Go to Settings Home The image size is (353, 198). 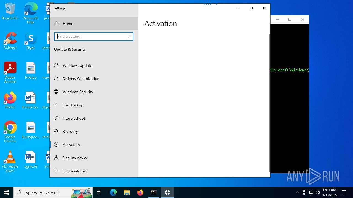94,24
